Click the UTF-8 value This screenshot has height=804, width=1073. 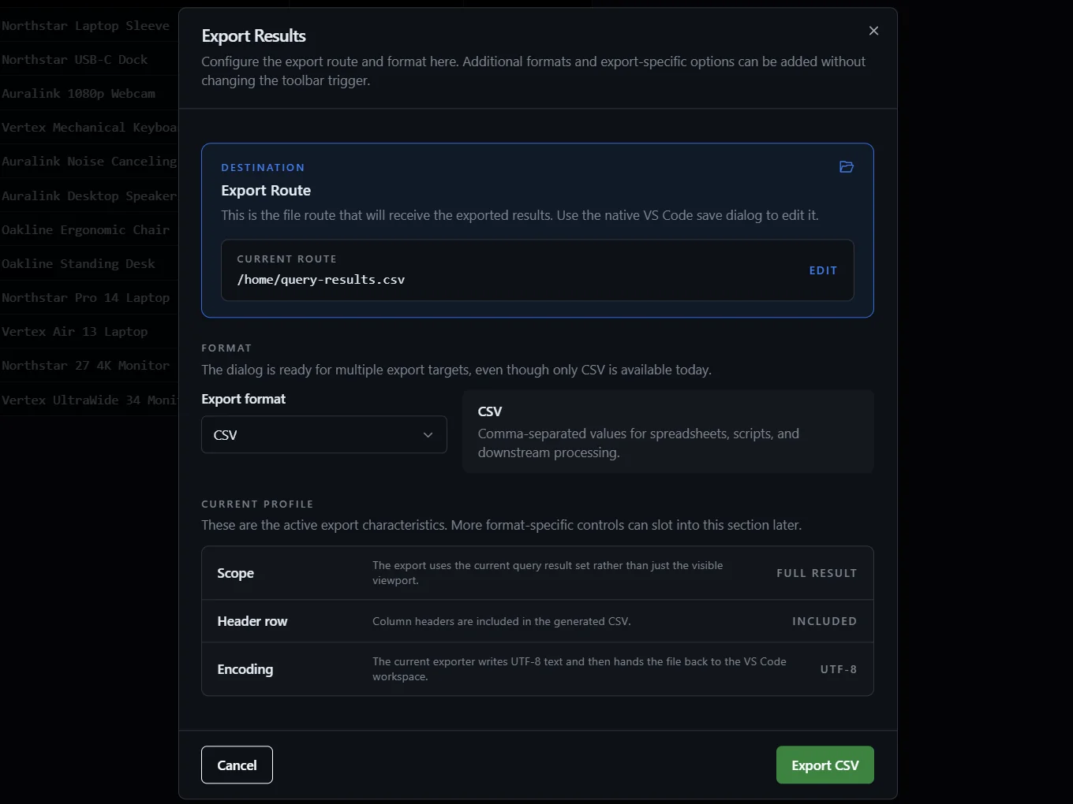click(839, 669)
